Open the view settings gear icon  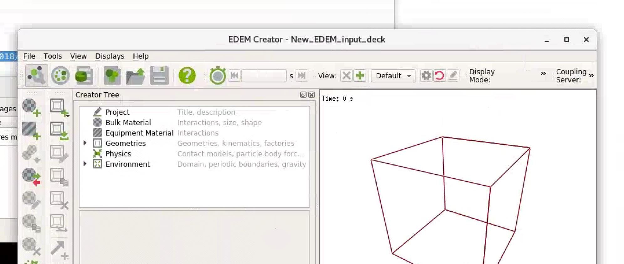pyautogui.click(x=426, y=76)
